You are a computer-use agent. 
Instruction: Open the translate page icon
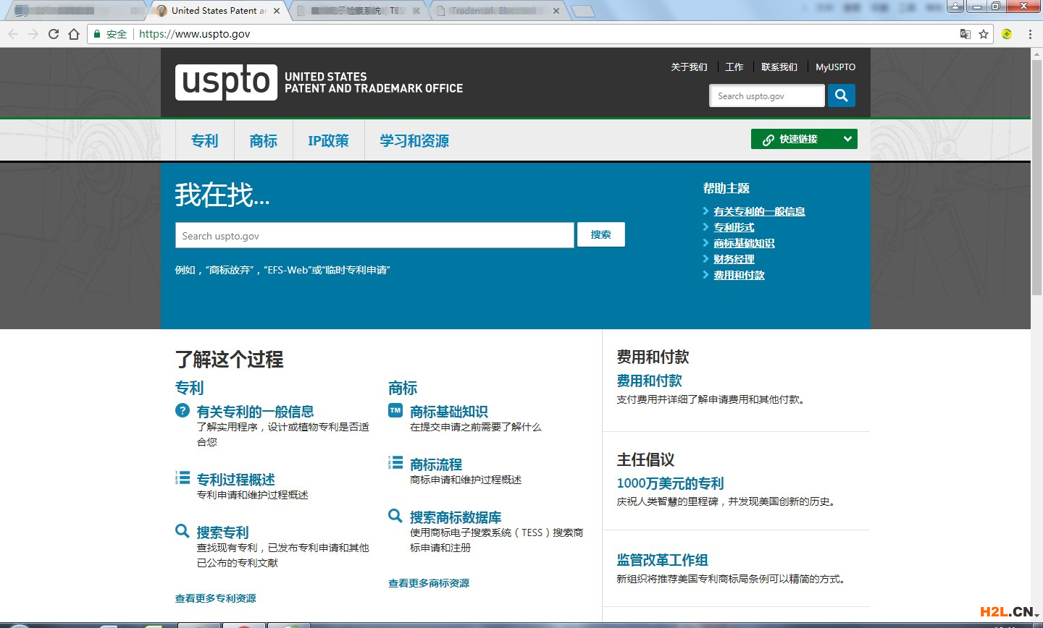click(x=965, y=34)
